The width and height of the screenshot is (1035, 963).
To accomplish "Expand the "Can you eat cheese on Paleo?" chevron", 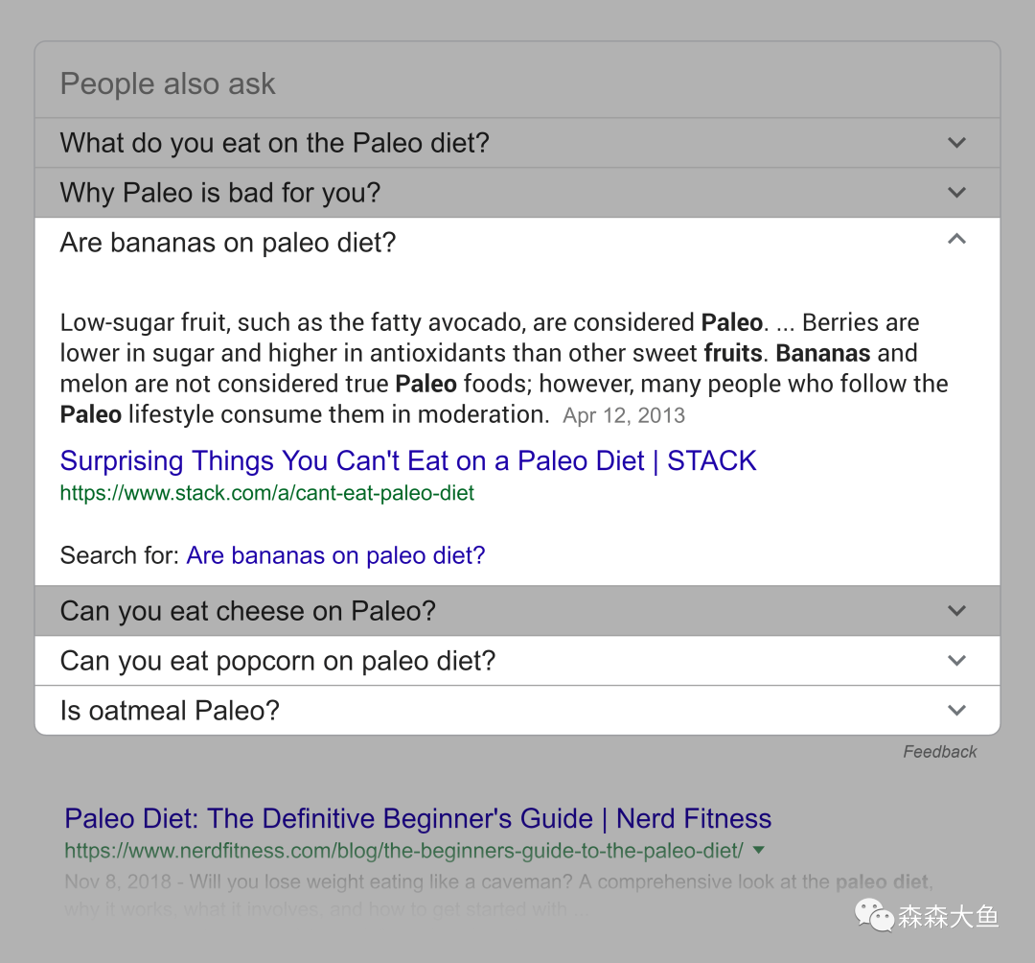I will [956, 611].
